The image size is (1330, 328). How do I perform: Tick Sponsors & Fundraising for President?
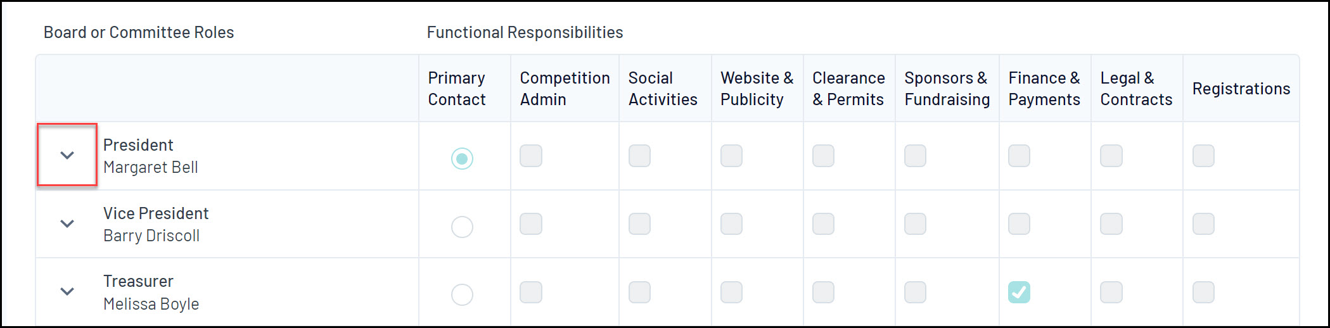pos(915,156)
